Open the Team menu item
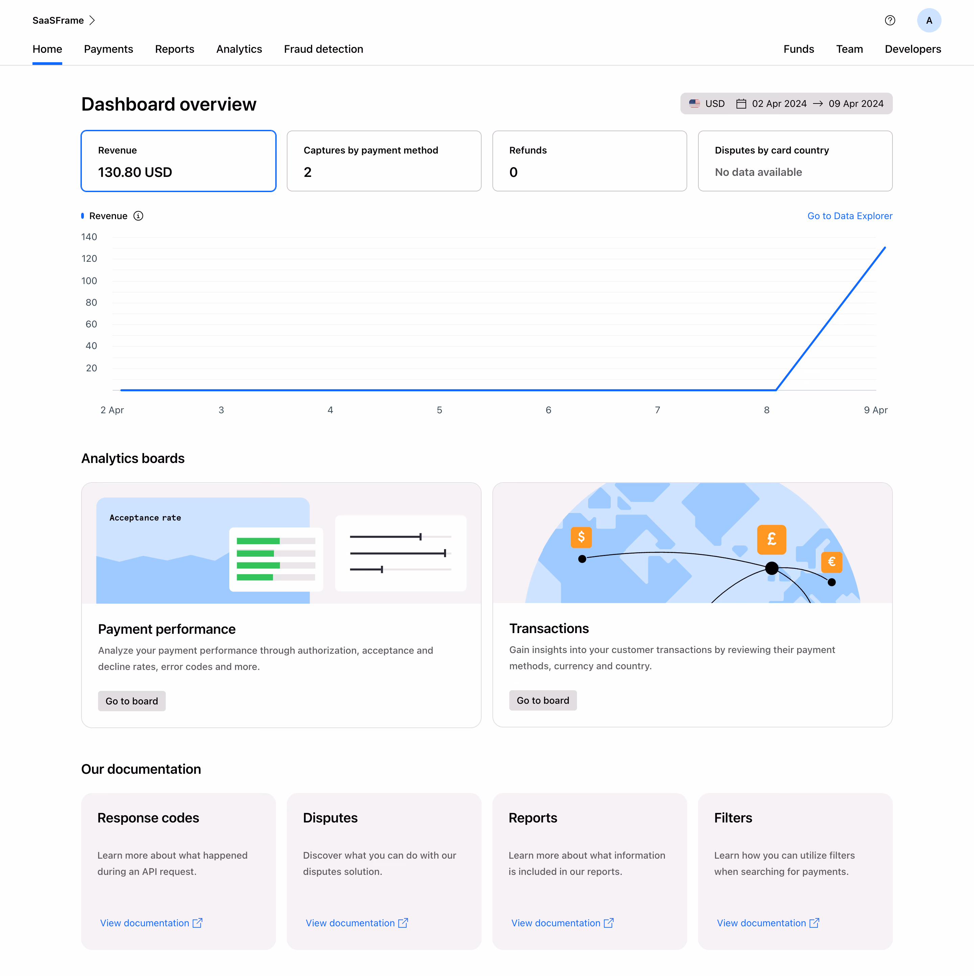Viewport: 974px width, 976px height. (849, 49)
